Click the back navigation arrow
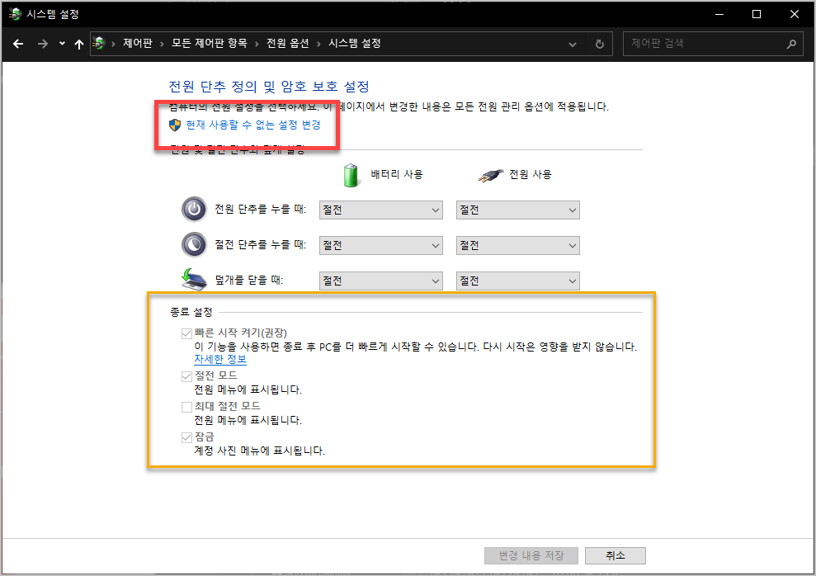The image size is (816, 576). click(x=18, y=43)
